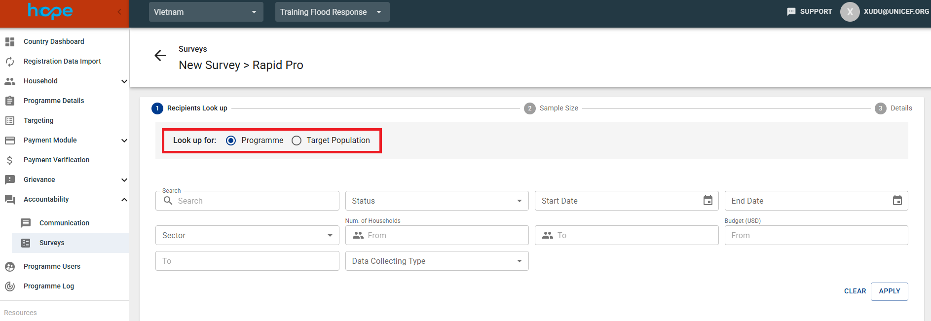This screenshot has width=931, height=321.
Task: Collapse the sidebar using the chevron by the logo
Action: [119, 12]
